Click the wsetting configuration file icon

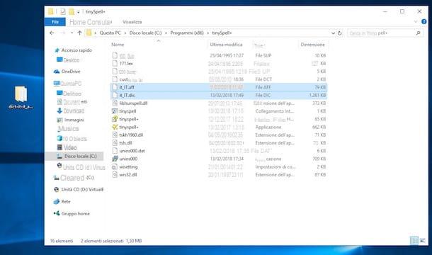tap(115, 166)
